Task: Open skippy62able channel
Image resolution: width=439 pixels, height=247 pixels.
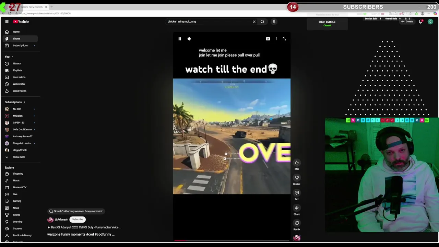Action: click(19, 150)
